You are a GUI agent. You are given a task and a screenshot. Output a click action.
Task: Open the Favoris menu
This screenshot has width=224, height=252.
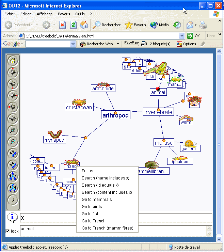(x=64, y=14)
